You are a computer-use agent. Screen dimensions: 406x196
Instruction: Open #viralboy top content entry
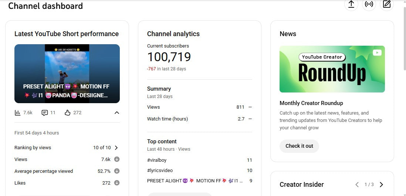coord(200,160)
